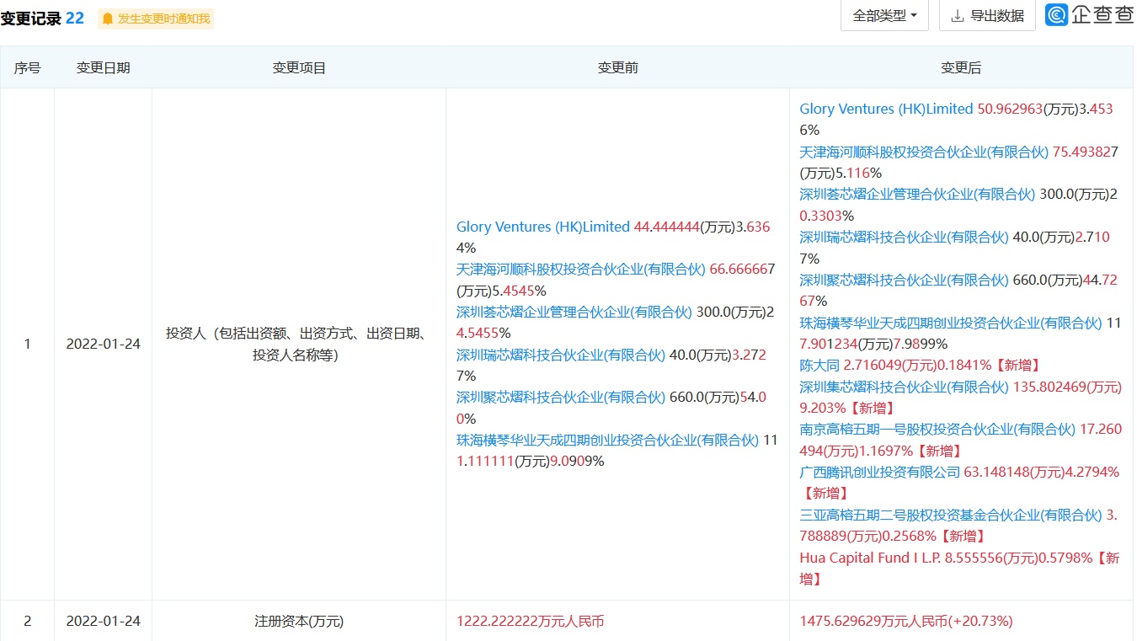The image size is (1137, 641).
Task: Open 天津海河顺科 link in 变更前 column
Action: [x=580, y=270]
